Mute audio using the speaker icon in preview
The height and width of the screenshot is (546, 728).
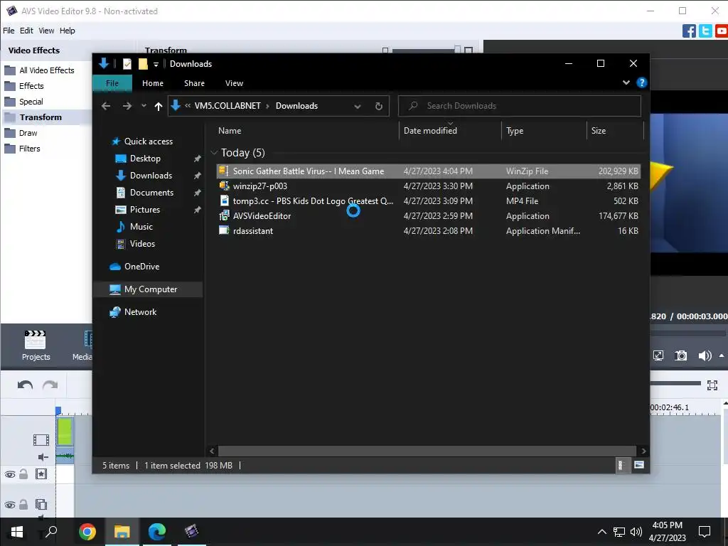pos(705,355)
